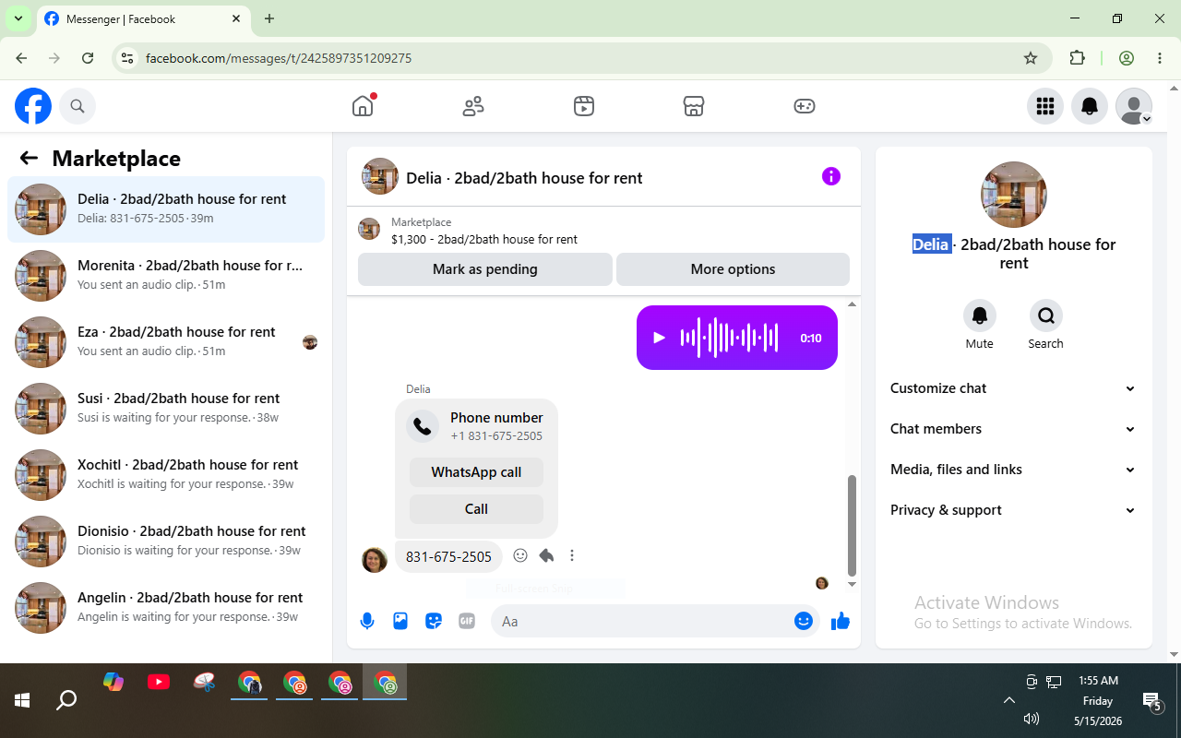This screenshot has height=738, width=1181.
Task: Open Chrome three-dot menu
Action: 1160,58
